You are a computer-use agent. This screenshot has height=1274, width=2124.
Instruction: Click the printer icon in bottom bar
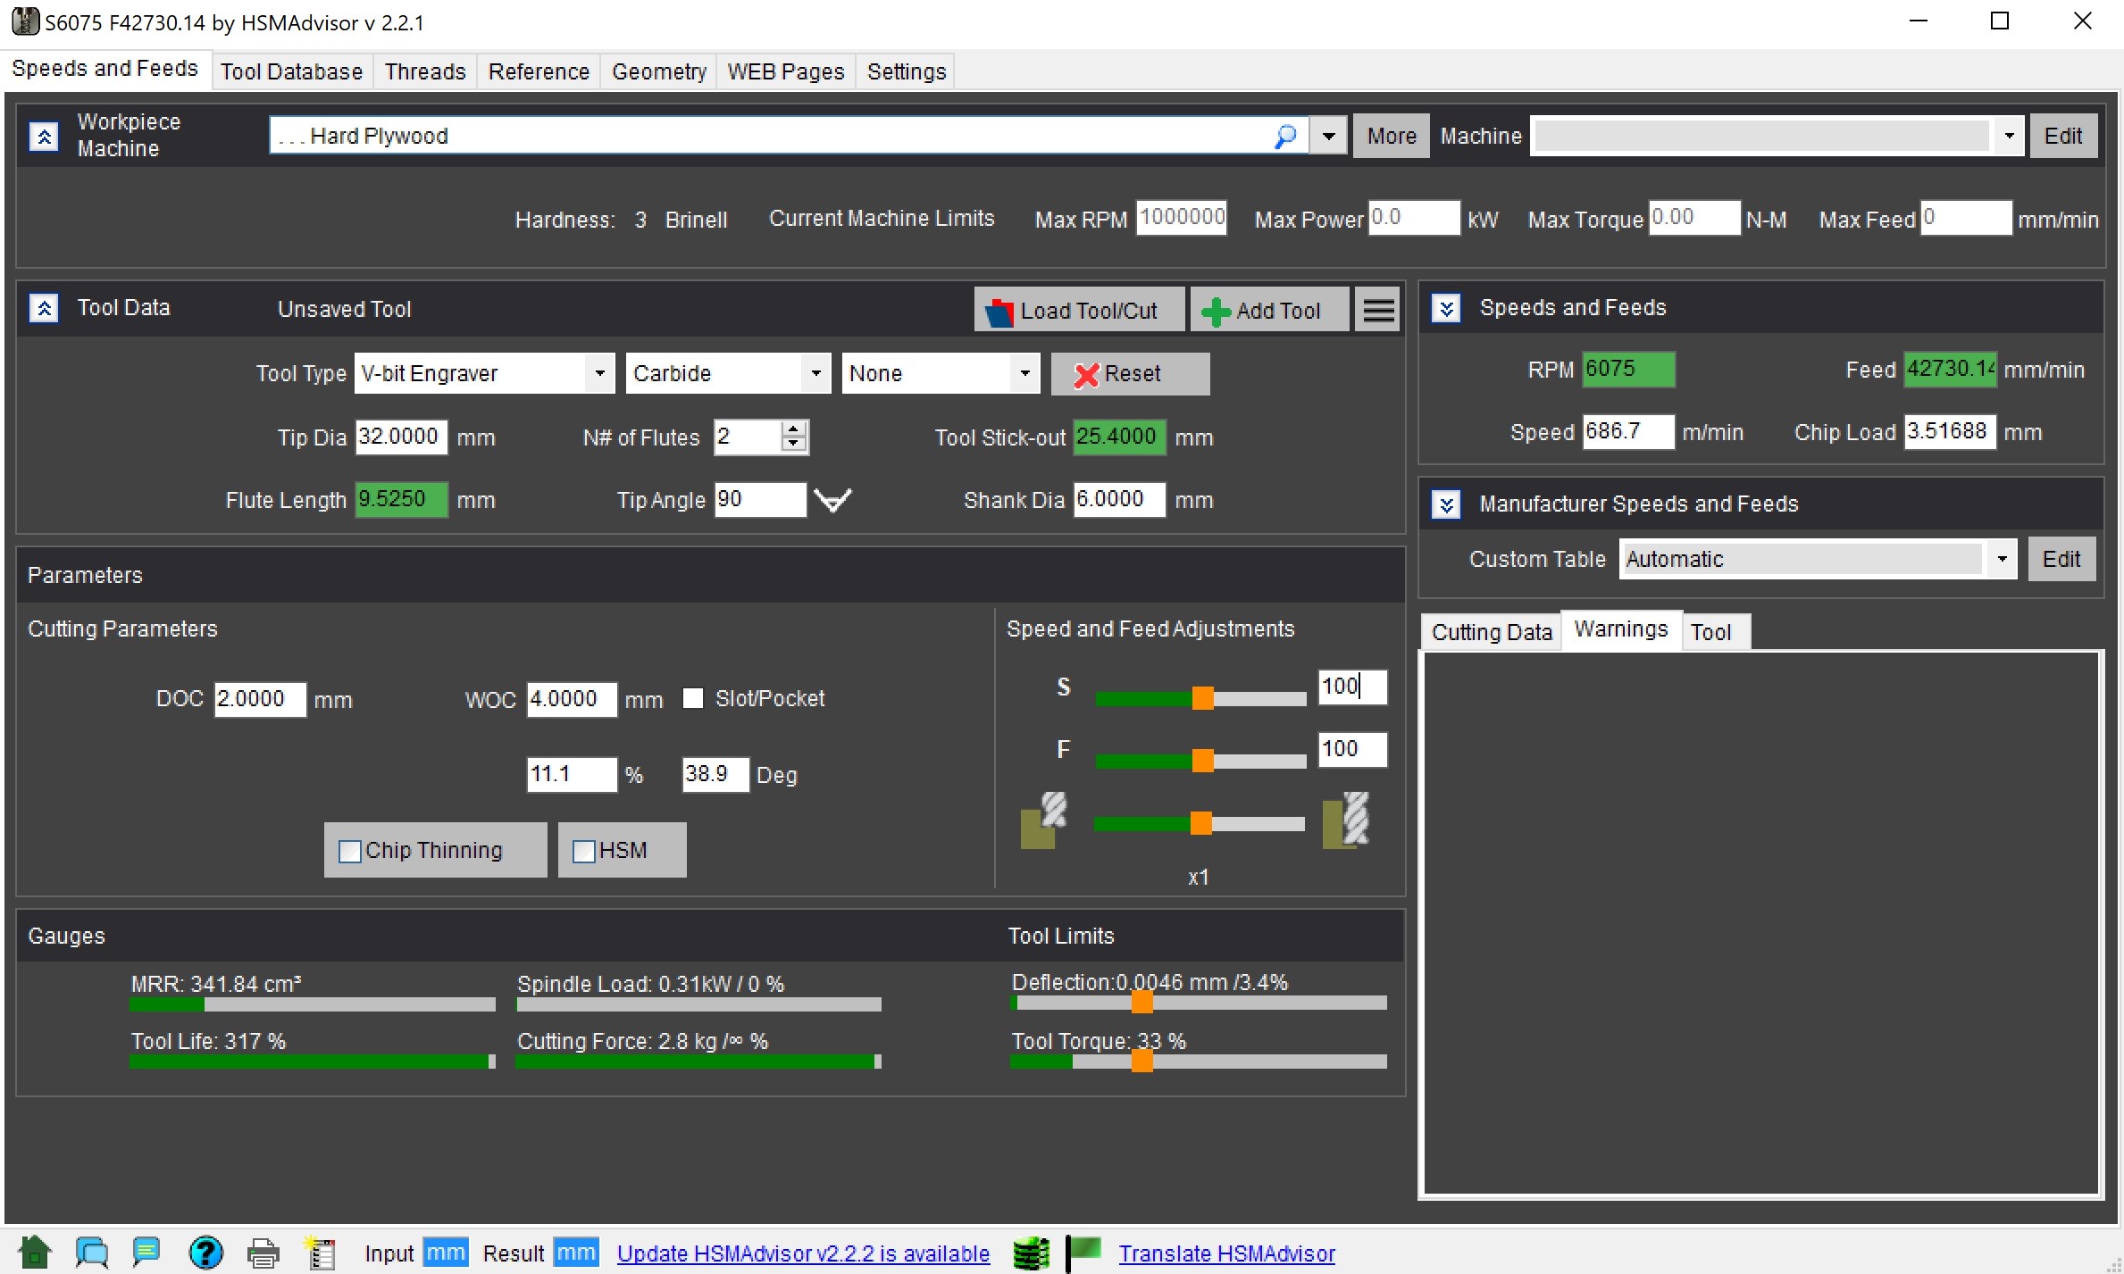263,1253
